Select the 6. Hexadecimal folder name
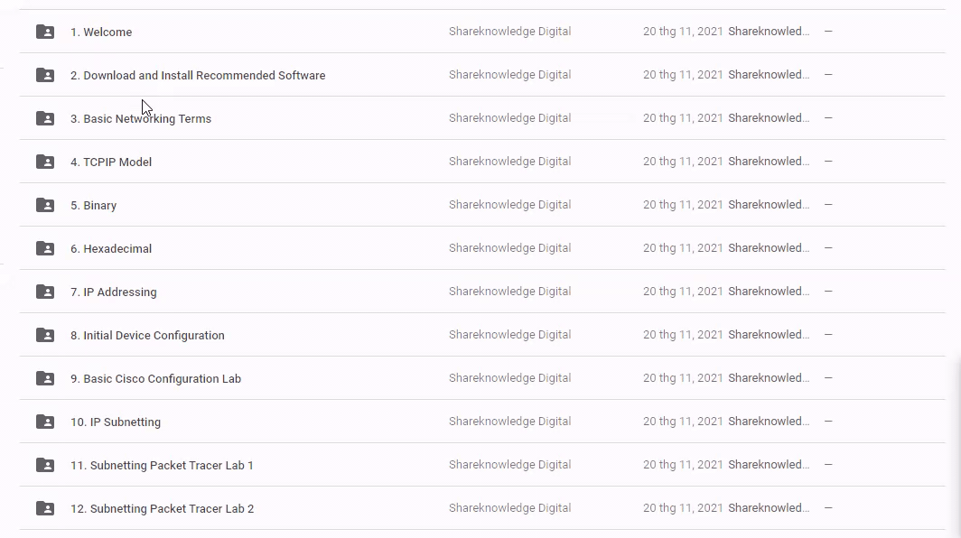Image resolution: width=961 pixels, height=538 pixels. [x=111, y=249]
